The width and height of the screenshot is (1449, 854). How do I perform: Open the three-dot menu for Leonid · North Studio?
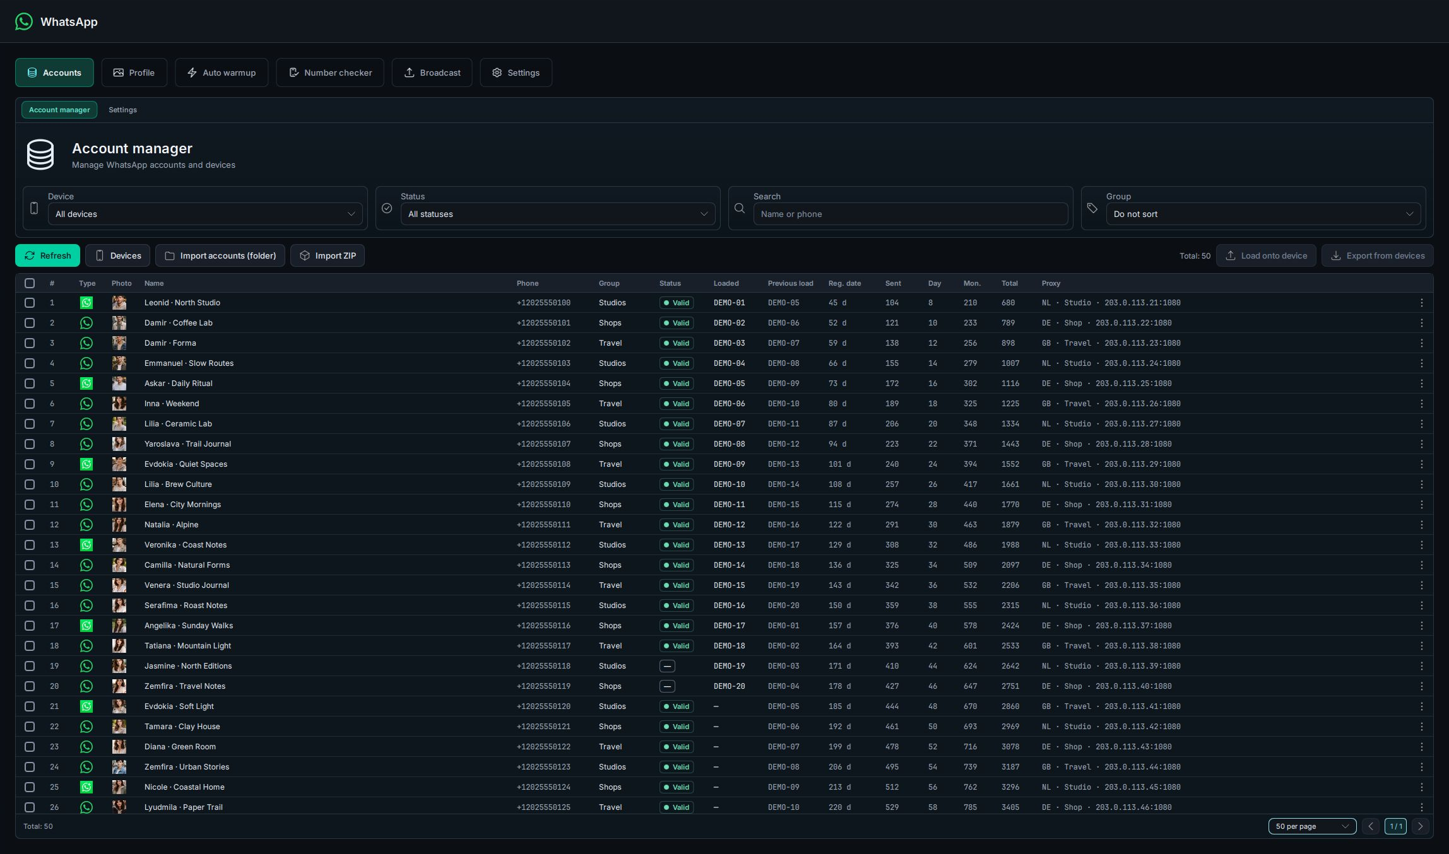1421,303
